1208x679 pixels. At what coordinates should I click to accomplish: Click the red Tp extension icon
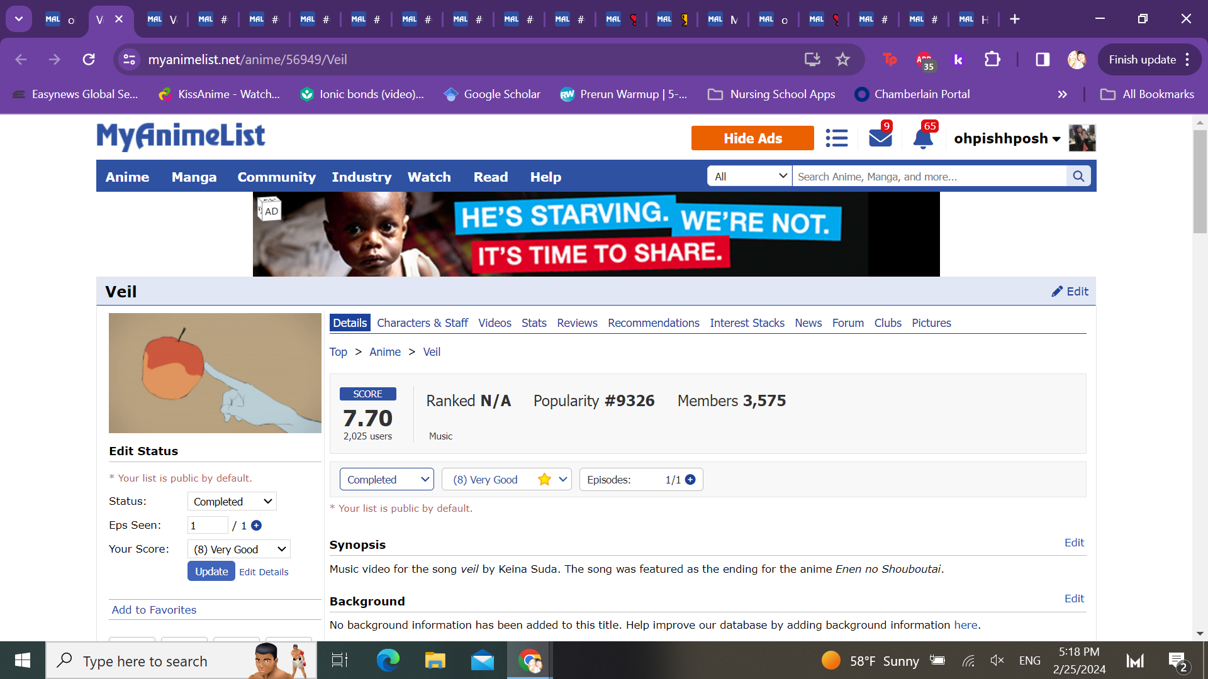pos(890,60)
